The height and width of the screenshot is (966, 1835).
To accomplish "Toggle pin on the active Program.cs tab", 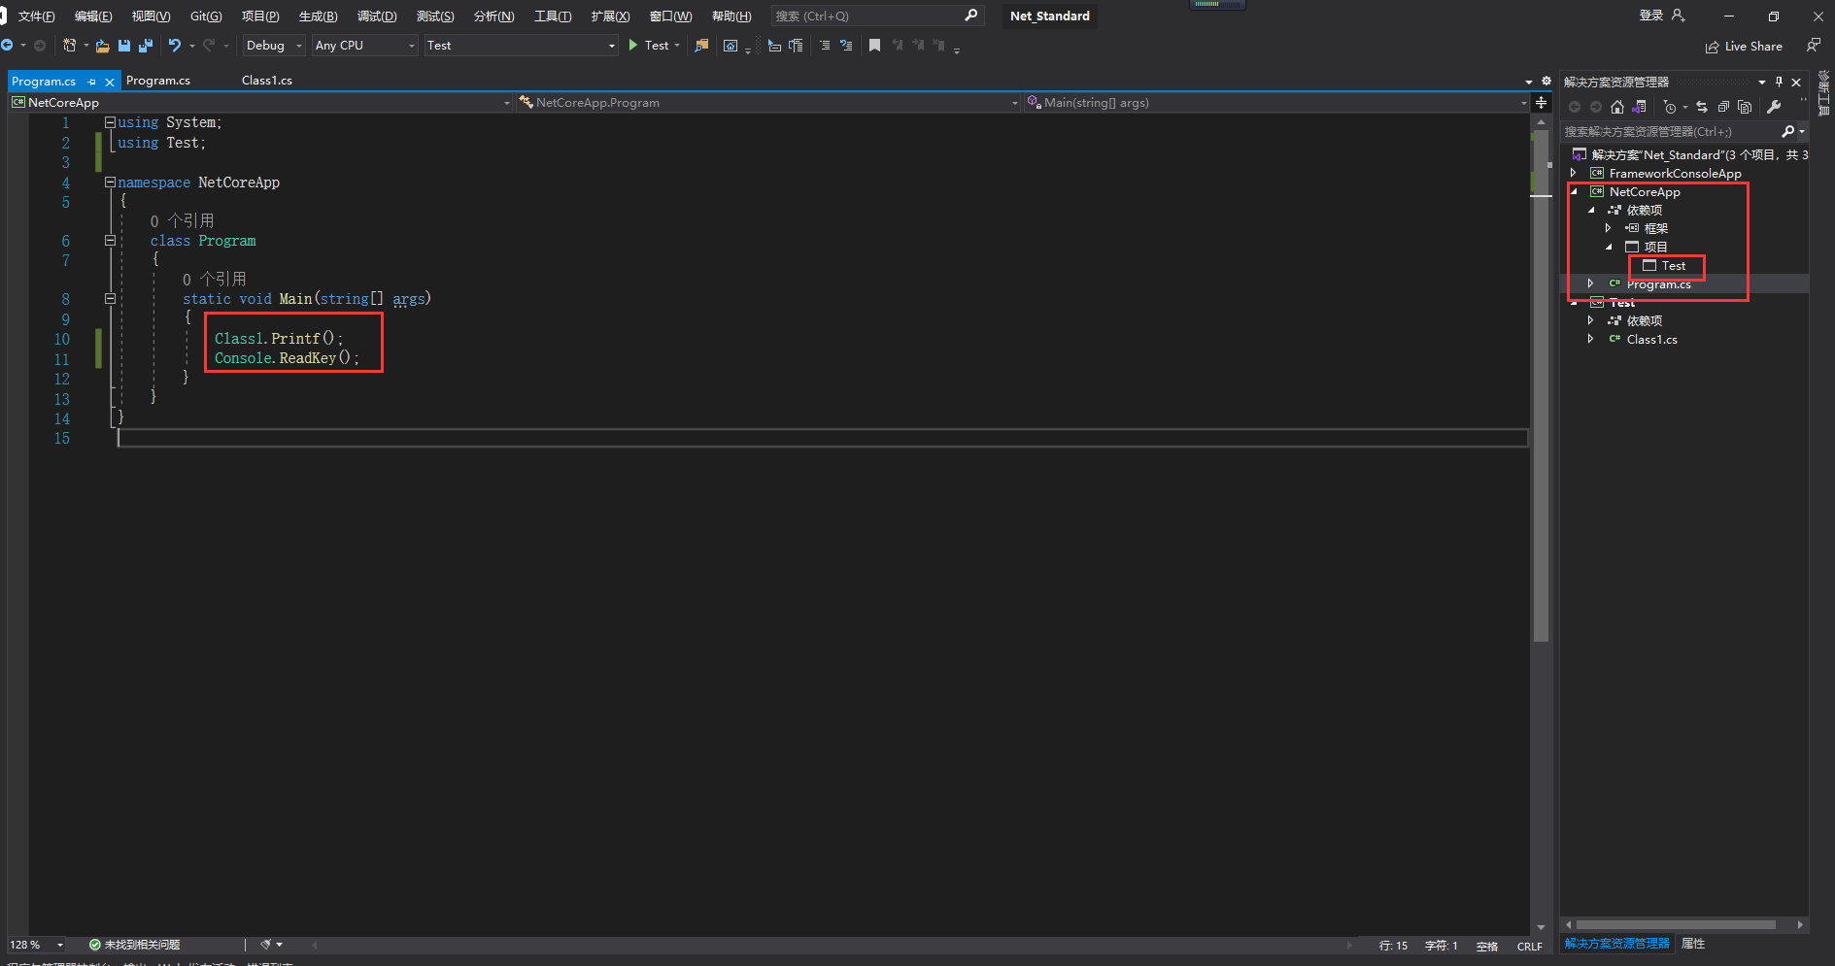I will point(92,82).
